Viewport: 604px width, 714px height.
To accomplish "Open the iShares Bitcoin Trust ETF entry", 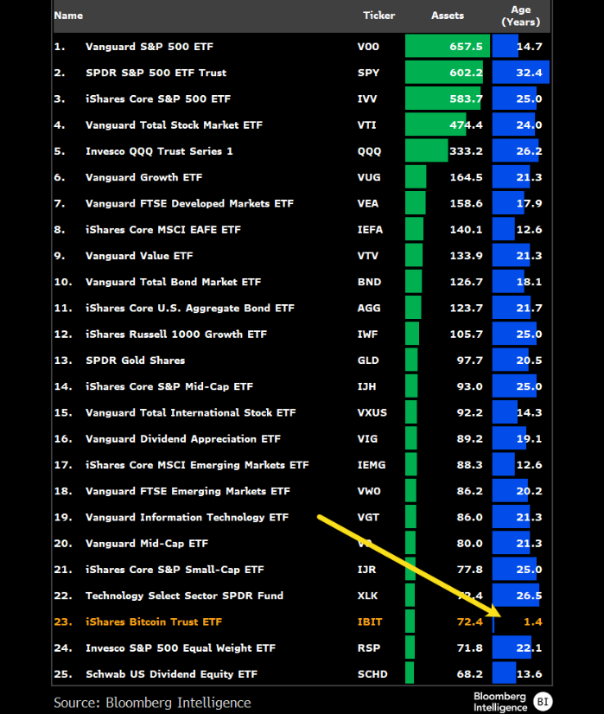I will [153, 622].
